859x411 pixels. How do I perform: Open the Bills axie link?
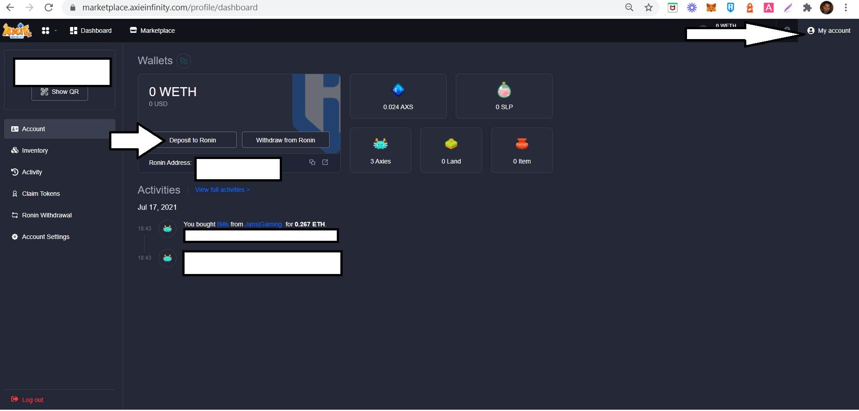(x=223, y=224)
